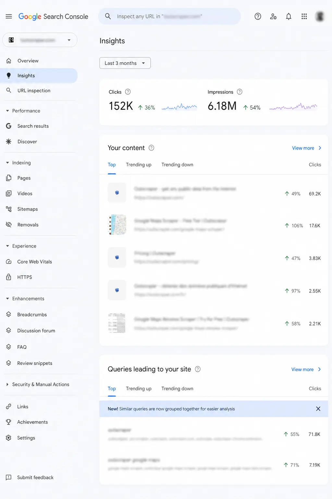Open Submit feedback

[35, 477]
